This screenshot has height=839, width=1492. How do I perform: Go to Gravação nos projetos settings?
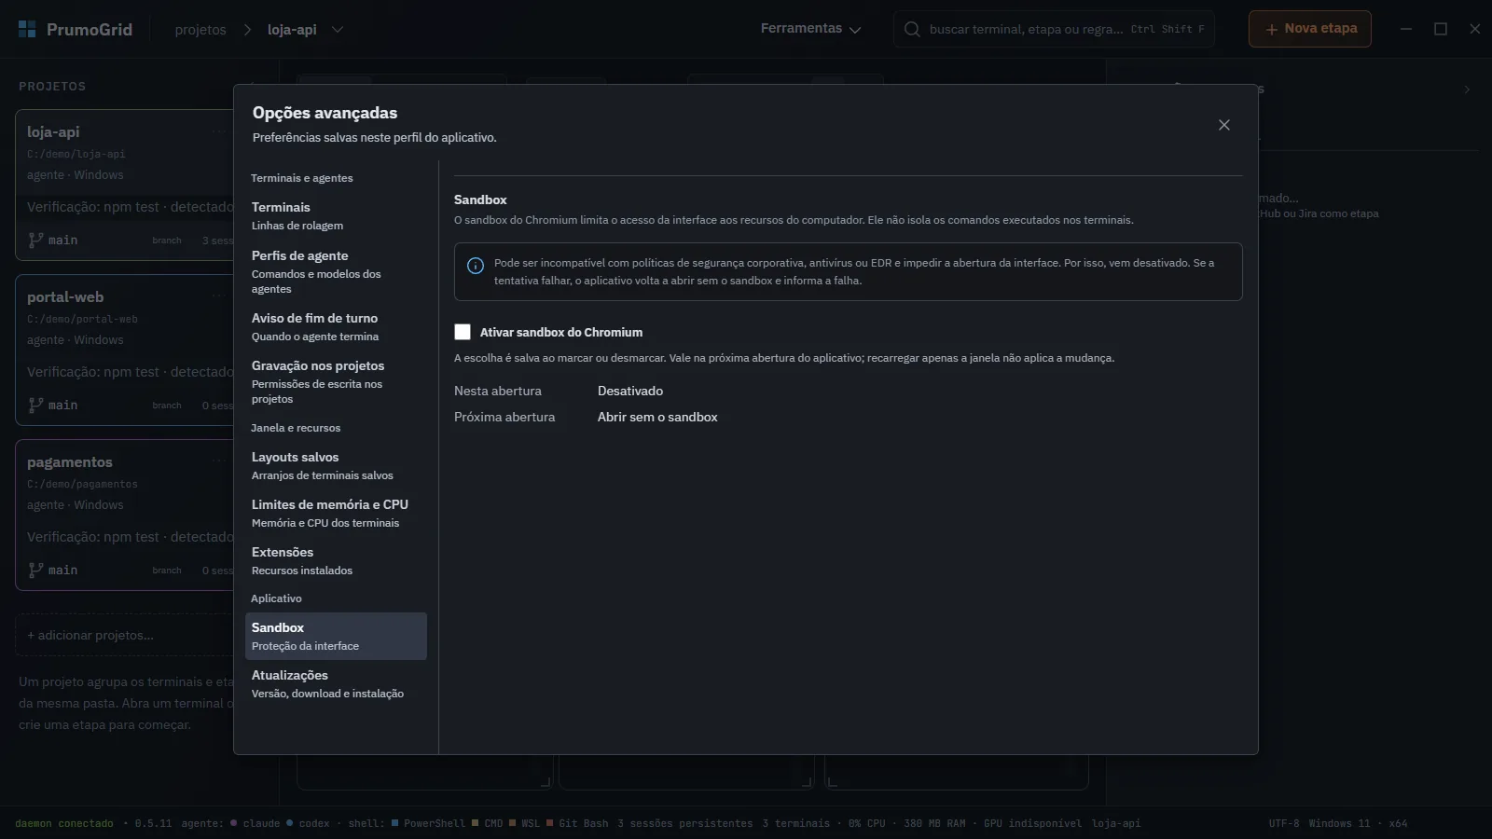tap(336, 382)
